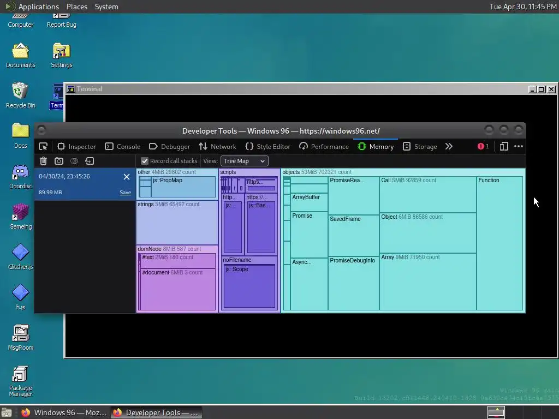Select the Memory tab
This screenshot has width=559, height=419.
[376, 146]
